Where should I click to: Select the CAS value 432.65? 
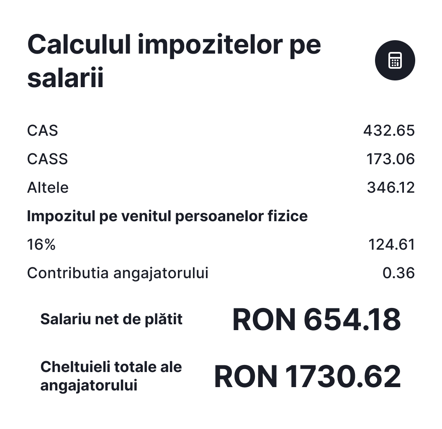(389, 131)
